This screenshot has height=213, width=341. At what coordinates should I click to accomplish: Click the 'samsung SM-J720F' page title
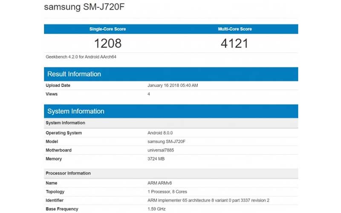tap(84, 7)
